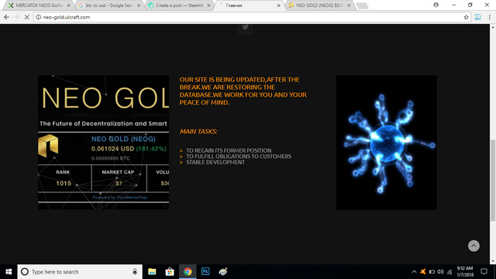
Task: Click the 0.00000900 BTC value
Action: tap(110, 158)
